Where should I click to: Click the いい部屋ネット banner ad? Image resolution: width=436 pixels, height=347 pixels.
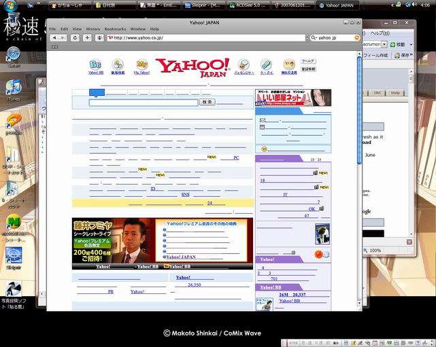(293, 97)
